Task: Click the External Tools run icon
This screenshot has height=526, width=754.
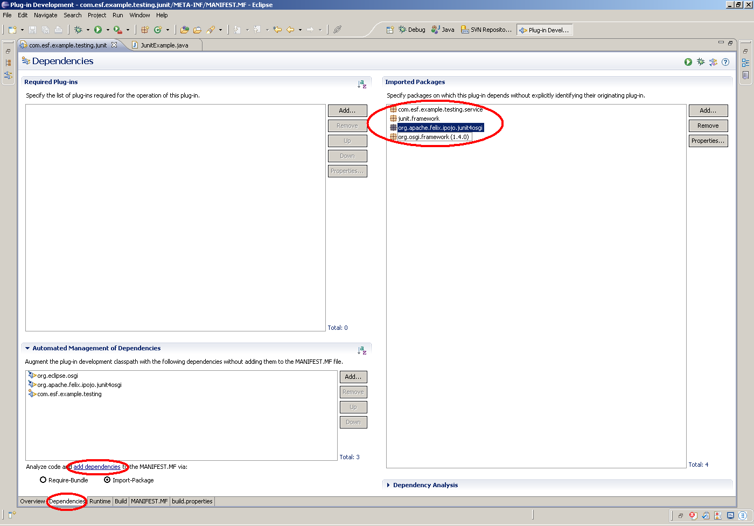Action: point(117,30)
